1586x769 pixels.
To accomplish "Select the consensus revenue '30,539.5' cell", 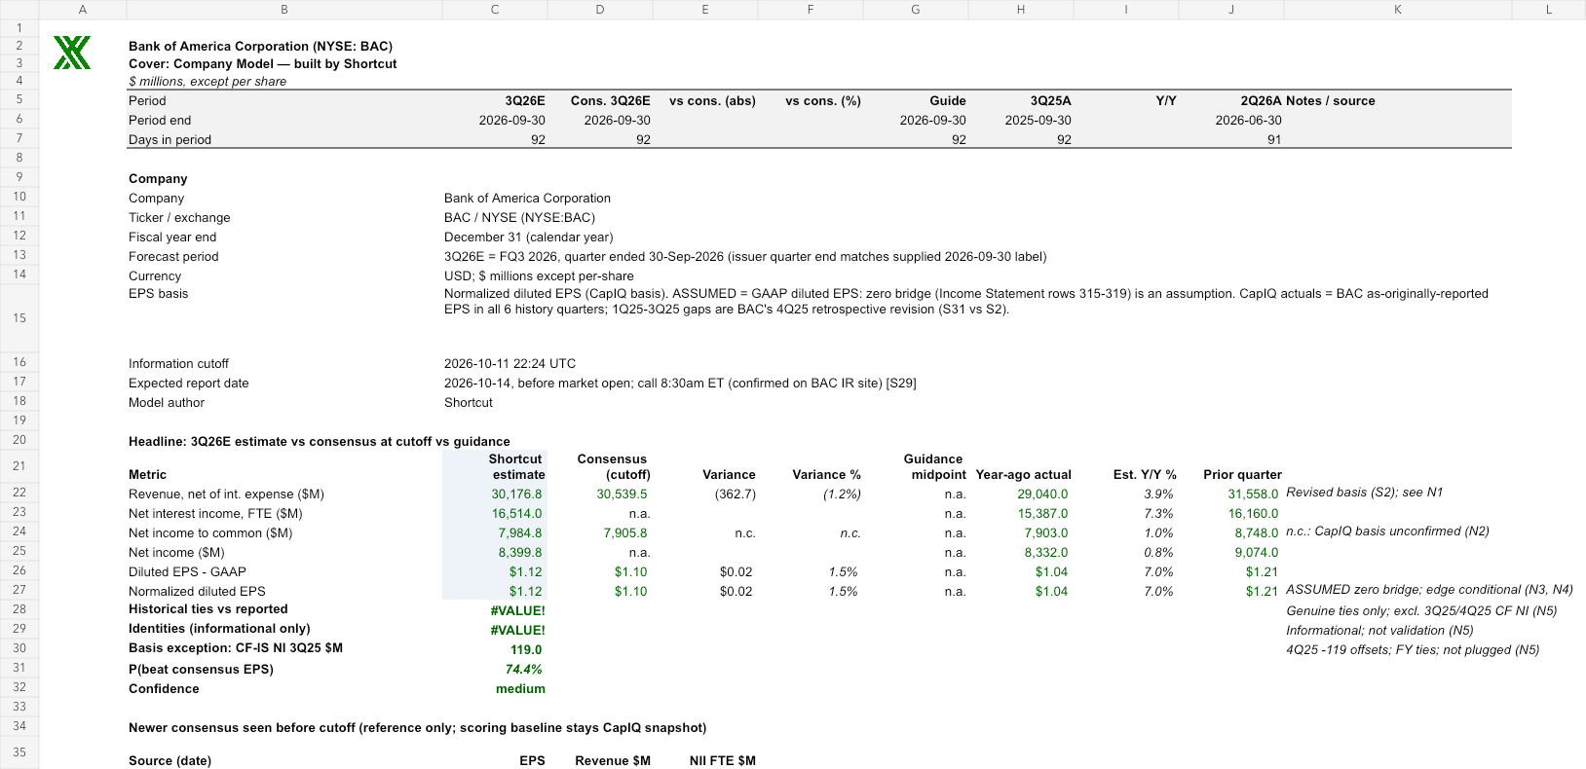I will 622,494.
